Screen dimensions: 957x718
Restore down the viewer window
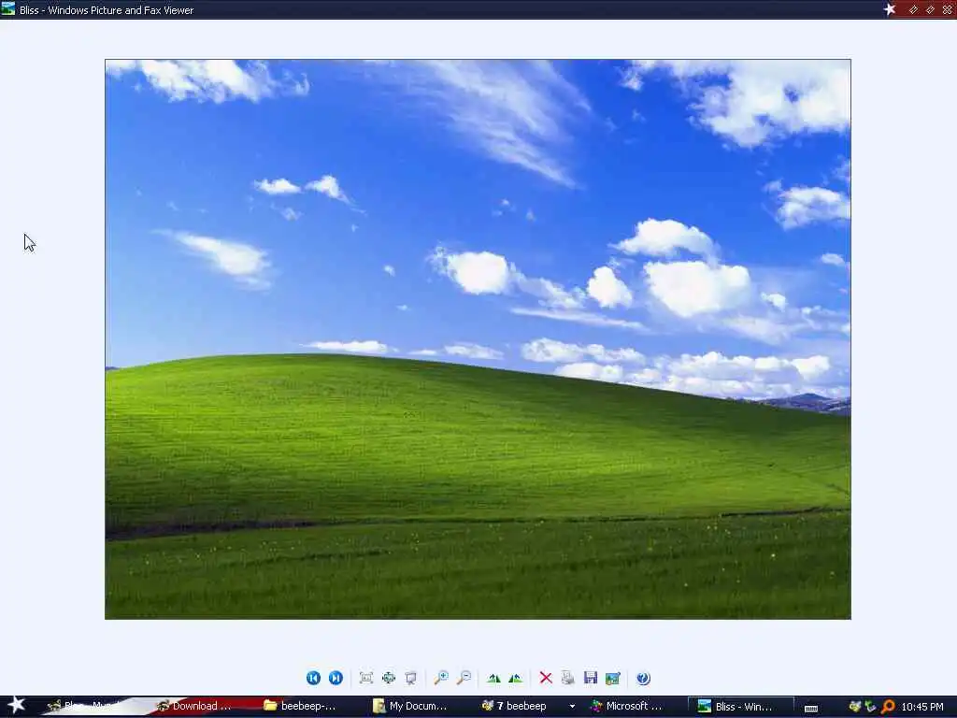[x=930, y=9]
